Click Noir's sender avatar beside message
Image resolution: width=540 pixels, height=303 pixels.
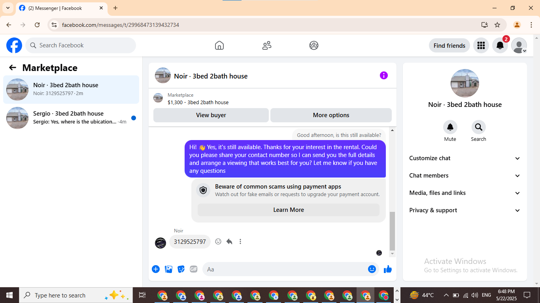[160, 243]
